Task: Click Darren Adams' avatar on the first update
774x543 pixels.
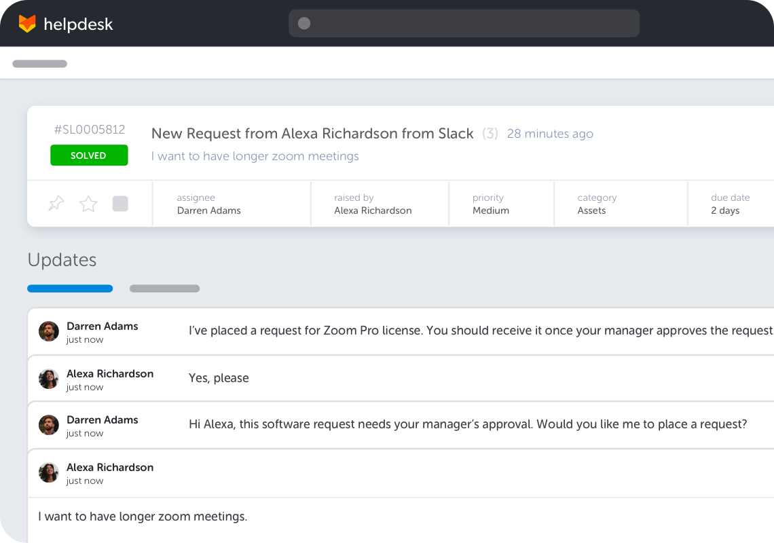Action: click(48, 332)
